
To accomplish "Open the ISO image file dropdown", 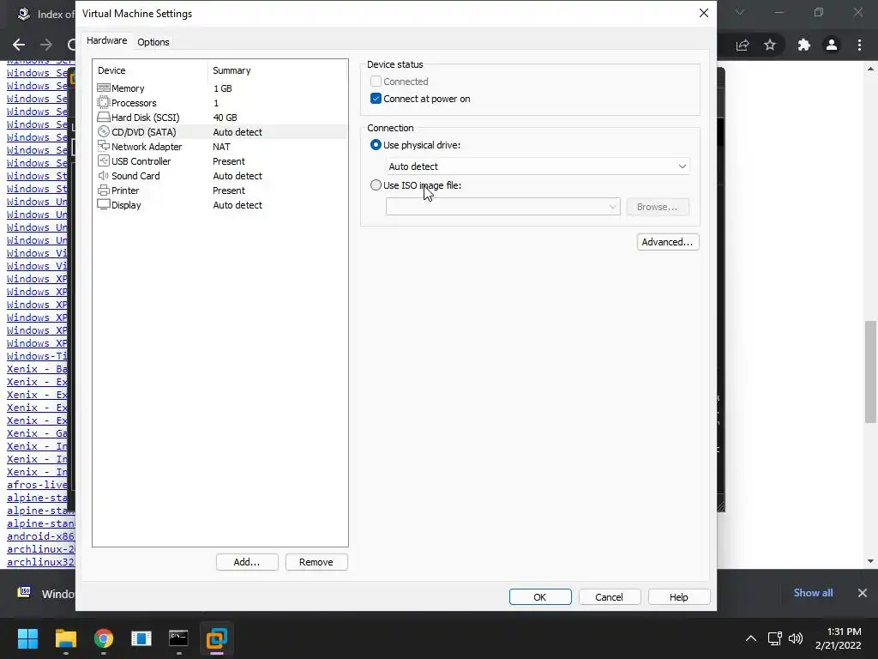I will 502,207.
